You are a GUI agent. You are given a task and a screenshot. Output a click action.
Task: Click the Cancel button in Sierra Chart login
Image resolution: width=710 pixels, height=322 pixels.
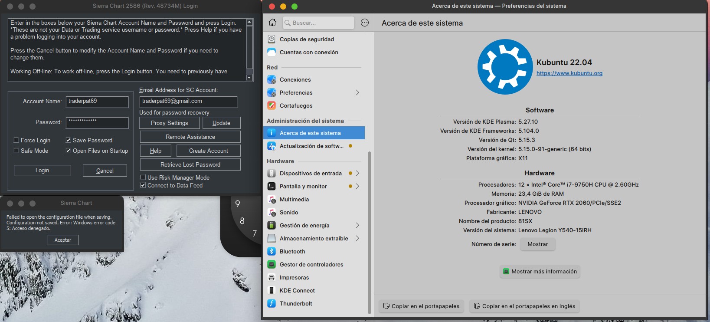105,171
